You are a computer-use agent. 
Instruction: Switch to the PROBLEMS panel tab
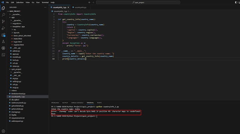tap(55, 103)
